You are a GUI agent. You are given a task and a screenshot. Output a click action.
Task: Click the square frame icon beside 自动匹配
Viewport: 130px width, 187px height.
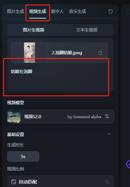[14, 182]
